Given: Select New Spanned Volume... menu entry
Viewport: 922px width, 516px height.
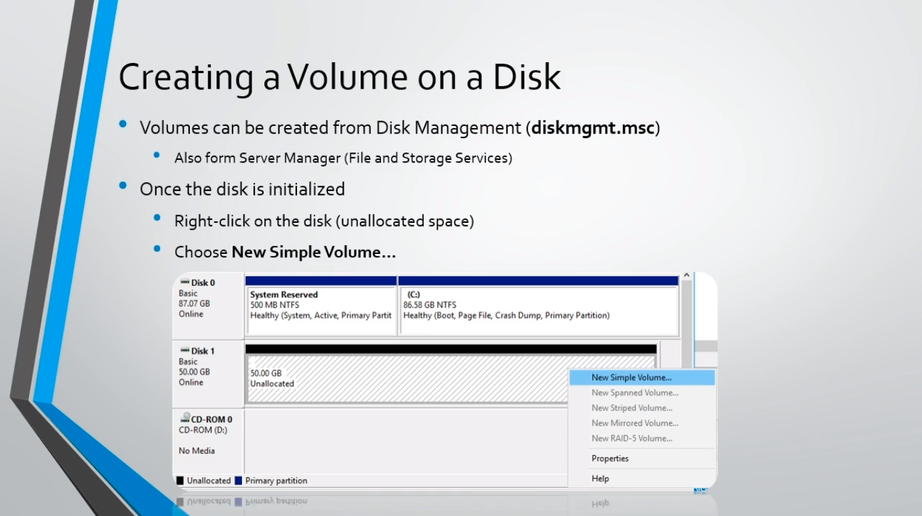Looking at the screenshot, I should (635, 393).
